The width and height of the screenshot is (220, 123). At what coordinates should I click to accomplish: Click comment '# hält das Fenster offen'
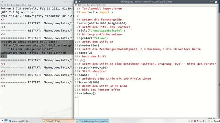99,90
